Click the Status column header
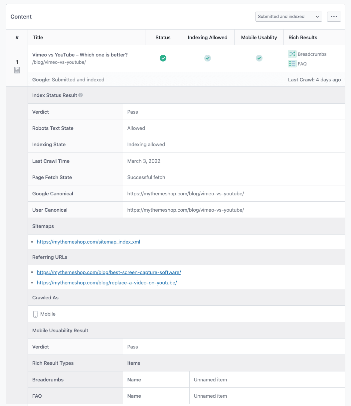Image resolution: width=351 pixels, height=406 pixels. (x=163, y=37)
